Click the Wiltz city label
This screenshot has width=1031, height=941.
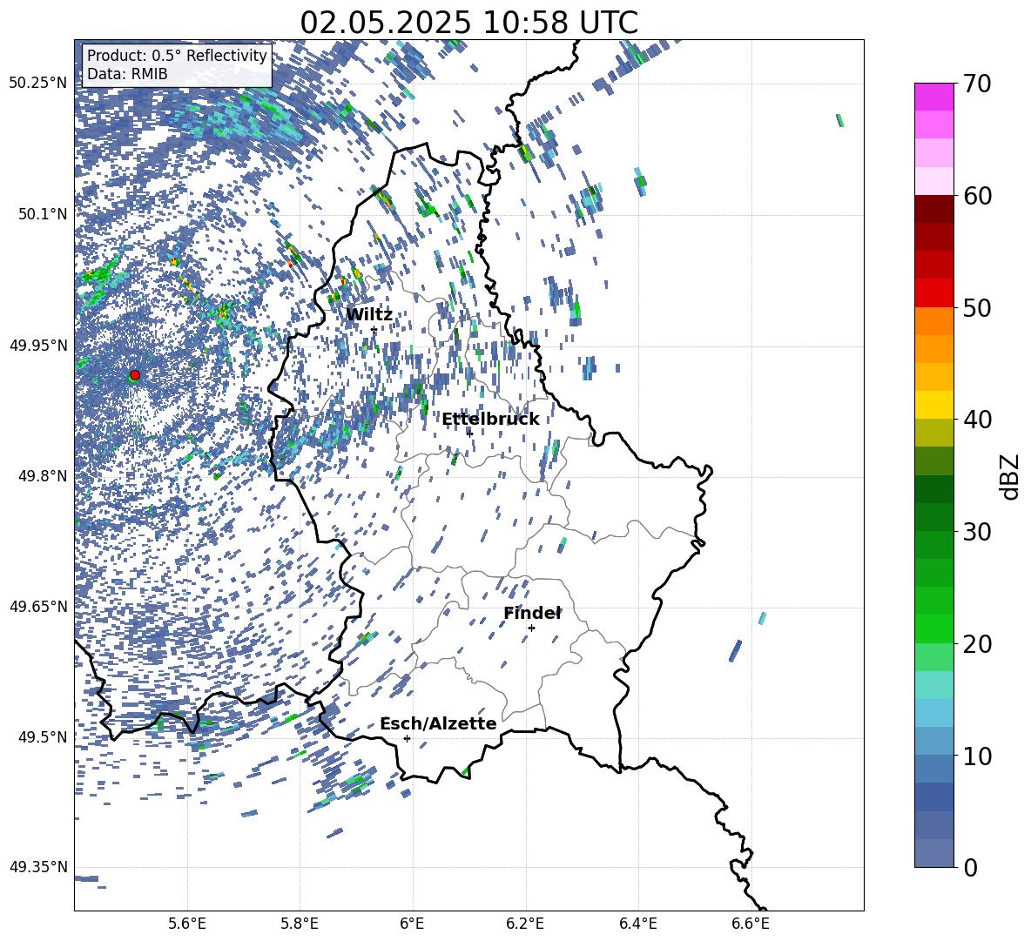coord(369,315)
